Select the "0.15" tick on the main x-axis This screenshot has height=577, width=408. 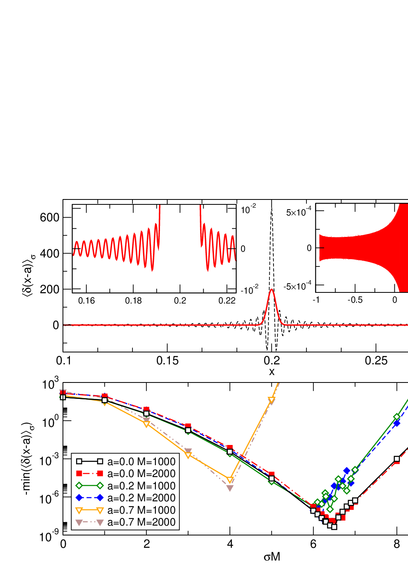coord(167,361)
